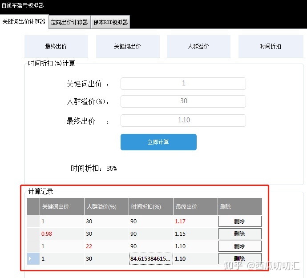Select the 1.10 cell in the row with 22
Screen dimensions: 307x278
195,246
